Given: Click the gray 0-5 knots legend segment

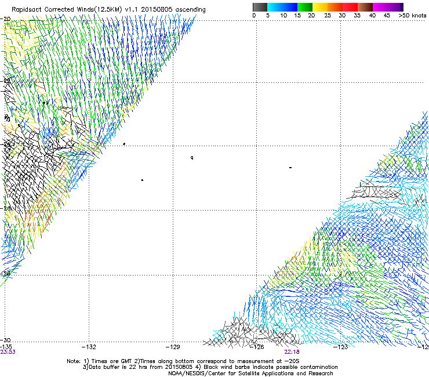Looking at the screenshot, I should point(260,7).
